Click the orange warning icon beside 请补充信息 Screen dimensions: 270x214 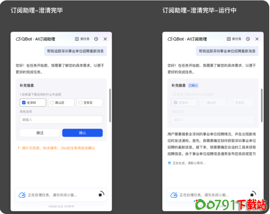pyautogui.click(x=18, y=148)
